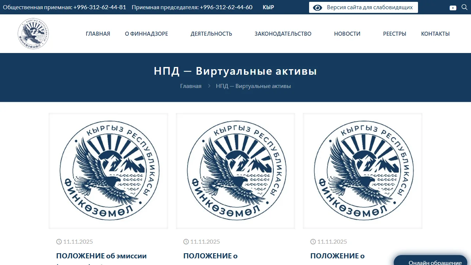Open ДЕЯТЕЛЬНОСТЬ menu
The image size is (471, 265).
(x=211, y=34)
